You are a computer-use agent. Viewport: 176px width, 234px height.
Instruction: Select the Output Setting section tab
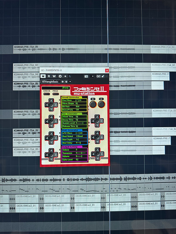coord(72,147)
